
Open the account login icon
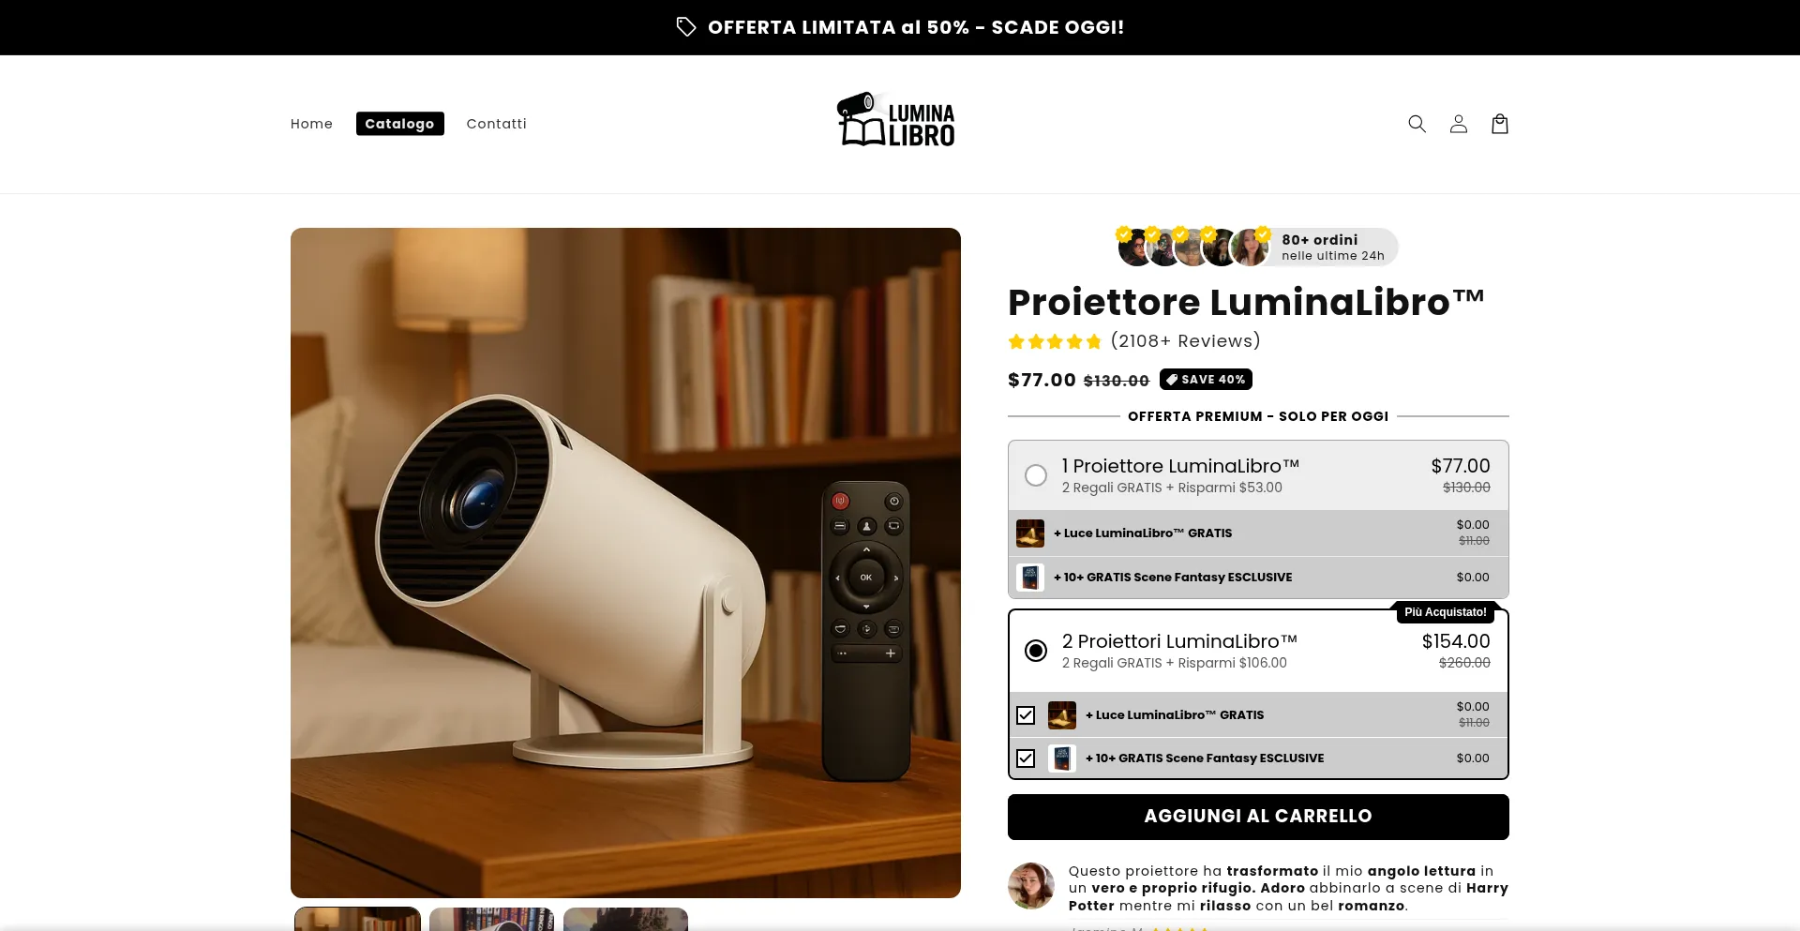pos(1458,124)
